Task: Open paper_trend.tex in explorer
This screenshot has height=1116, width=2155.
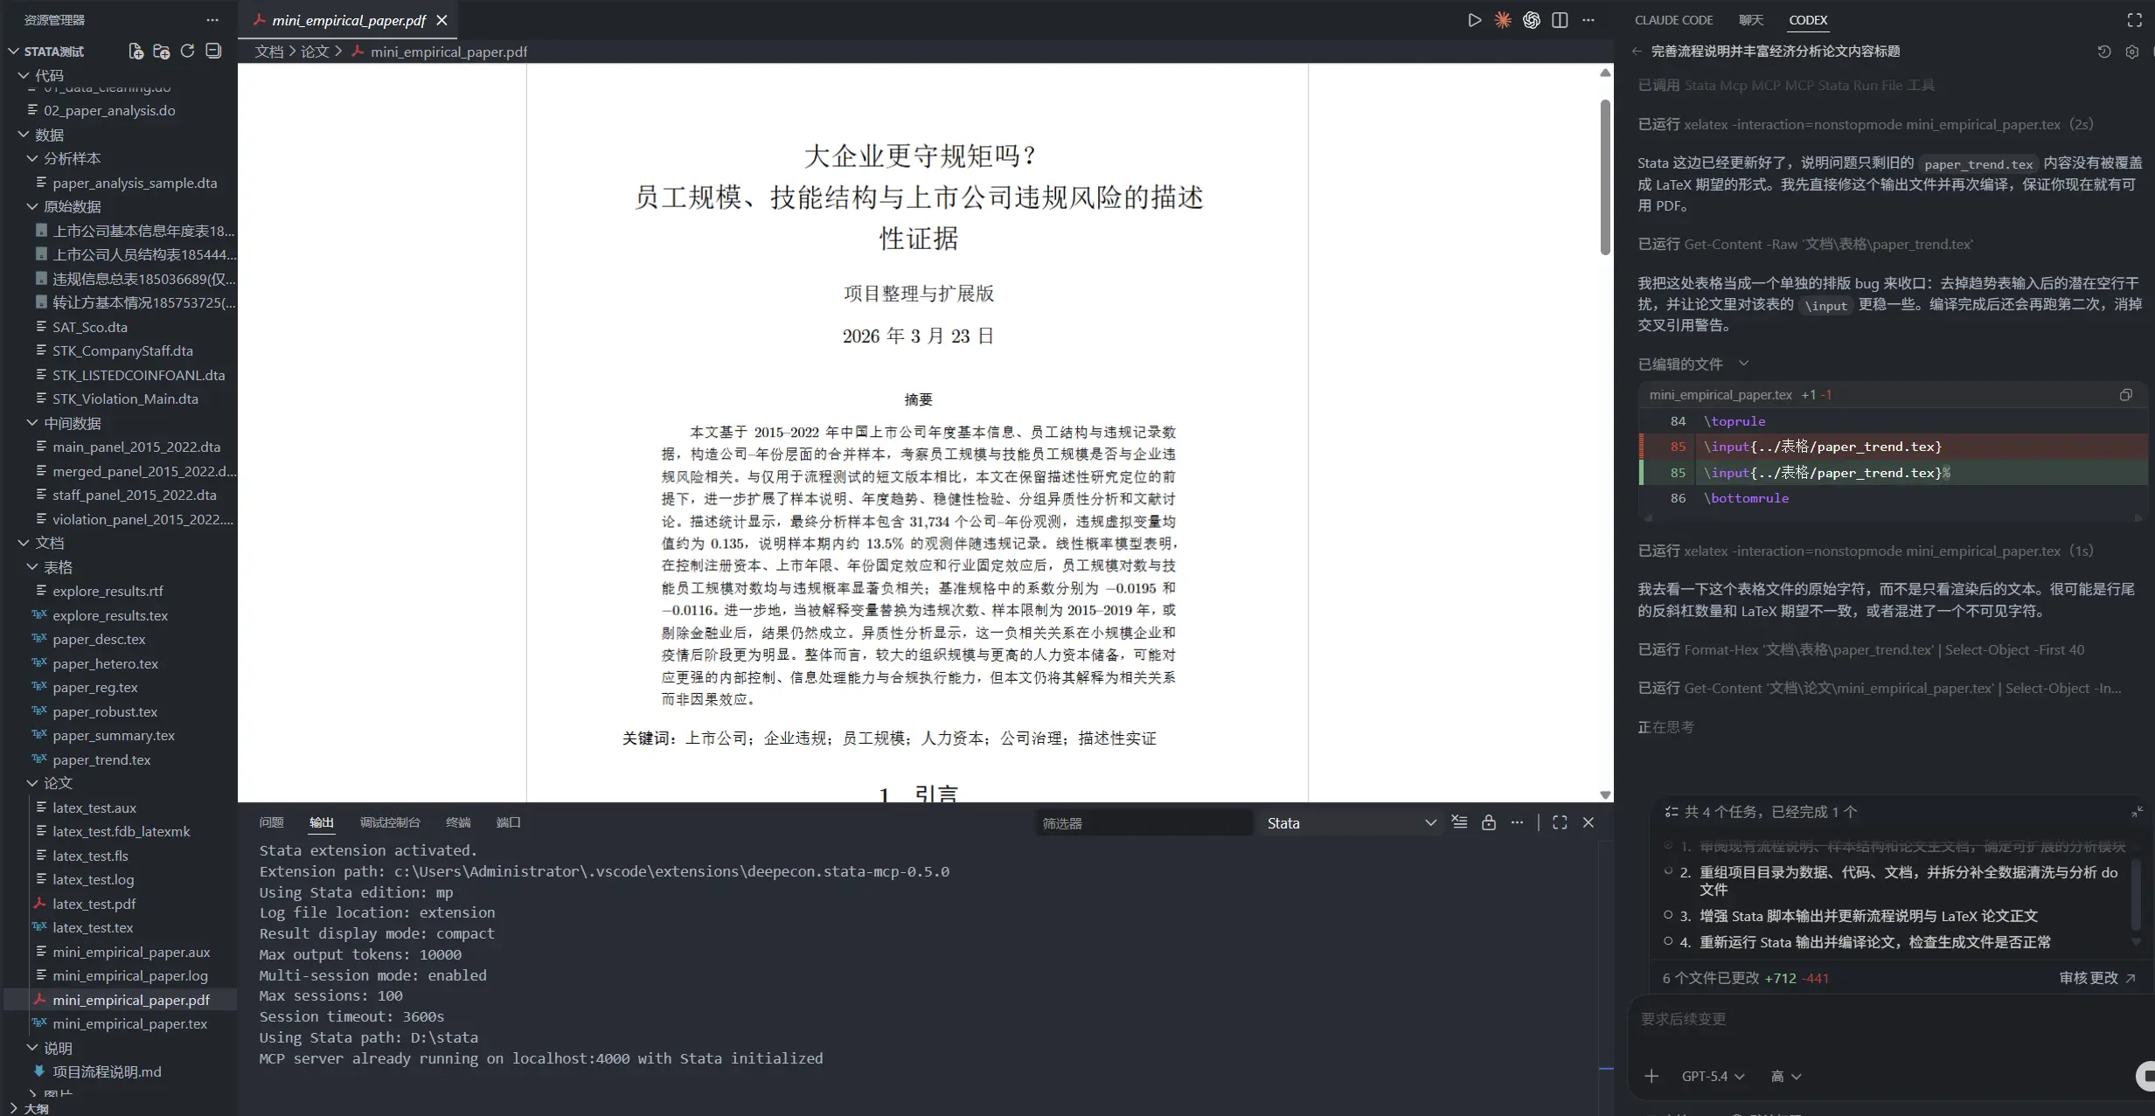Action: [101, 759]
